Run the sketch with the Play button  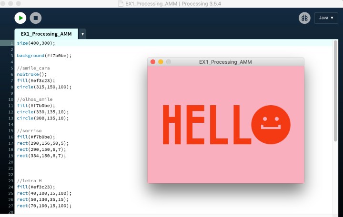click(x=20, y=18)
